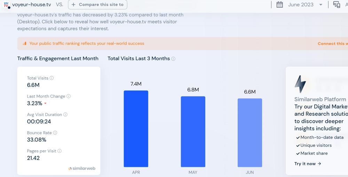Screen dimensions: 348x177
Task: Click the Similarweb Platform lightning logo
Action: [300, 84]
